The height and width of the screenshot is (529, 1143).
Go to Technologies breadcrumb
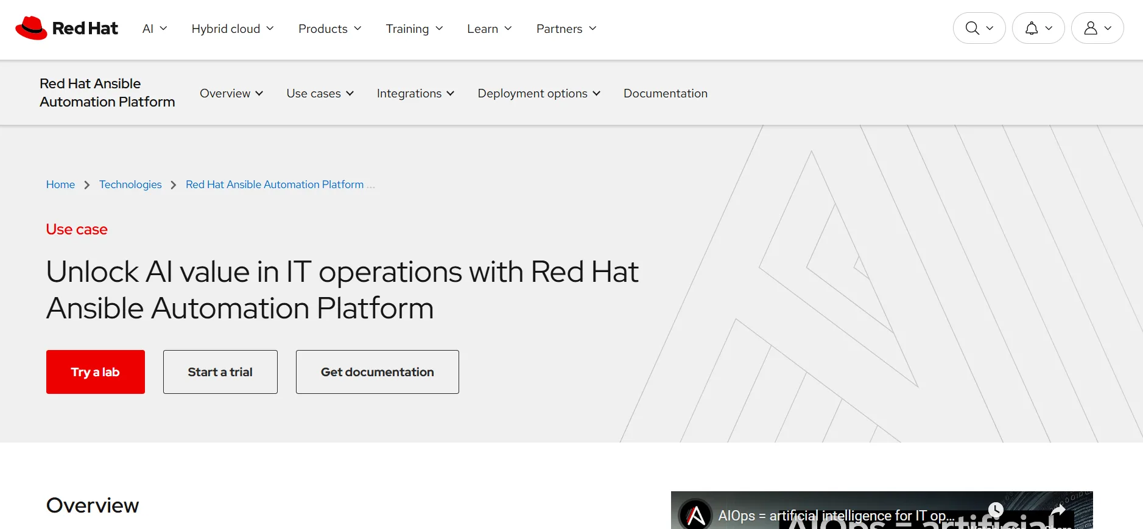click(130, 184)
